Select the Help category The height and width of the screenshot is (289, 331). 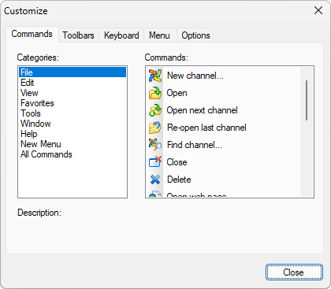coord(73,134)
